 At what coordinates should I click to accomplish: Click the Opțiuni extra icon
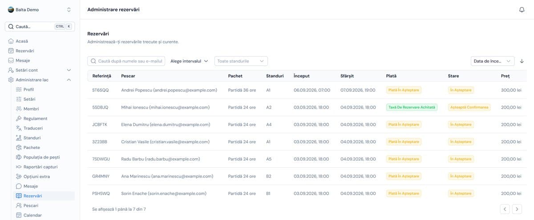pos(19,177)
